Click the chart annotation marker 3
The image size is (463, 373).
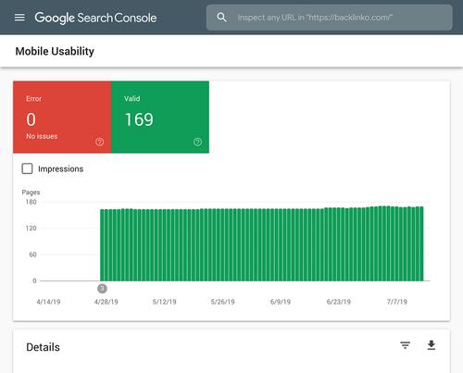click(x=102, y=289)
